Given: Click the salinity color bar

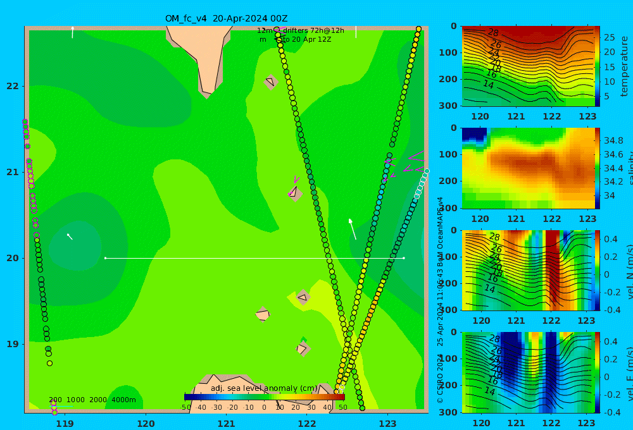Looking at the screenshot, I should (597, 168).
